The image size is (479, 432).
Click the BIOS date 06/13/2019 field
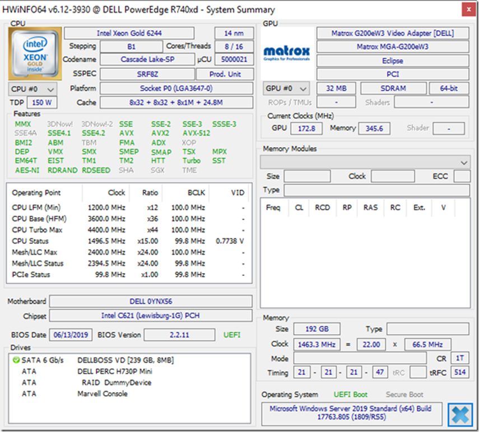(71, 335)
